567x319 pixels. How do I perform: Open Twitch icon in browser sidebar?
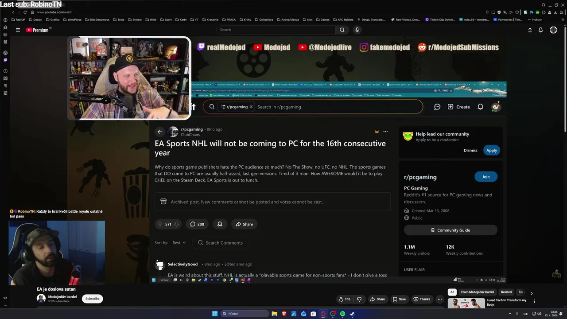pos(5,60)
